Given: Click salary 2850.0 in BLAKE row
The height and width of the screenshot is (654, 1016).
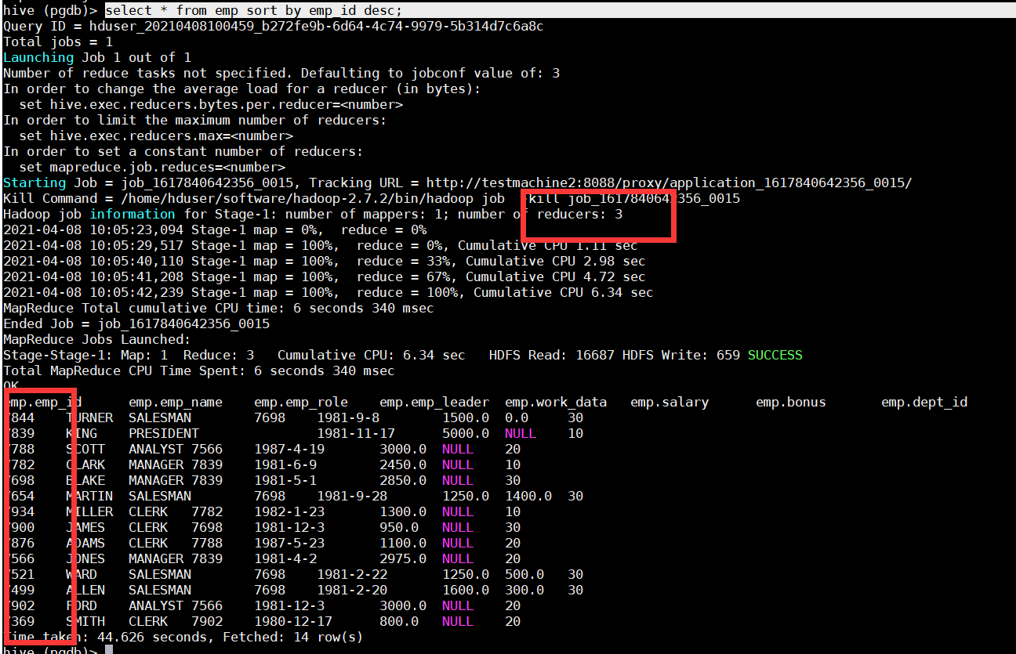Looking at the screenshot, I should (x=403, y=480).
